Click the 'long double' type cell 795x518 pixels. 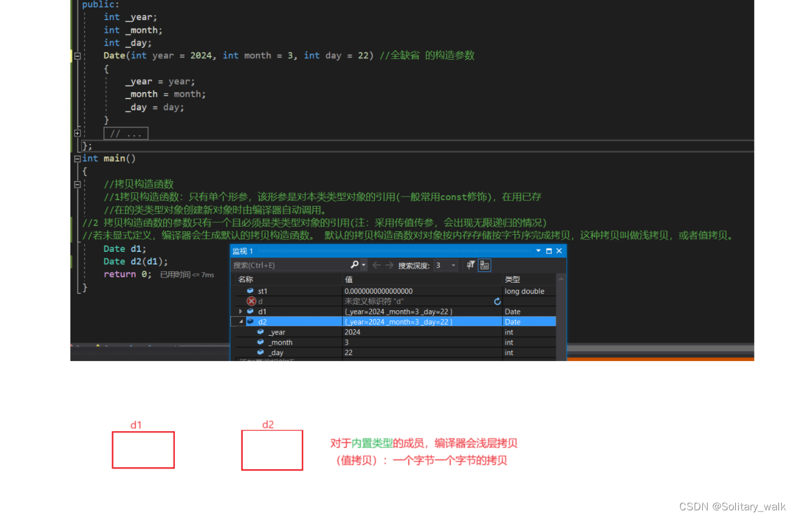[524, 291]
